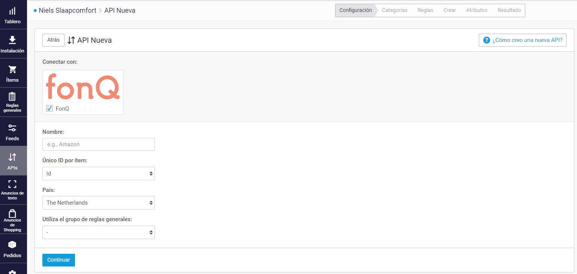The width and height of the screenshot is (577, 274).
Task: Click the API Nueva heading arrows icon
Action: coord(71,40)
